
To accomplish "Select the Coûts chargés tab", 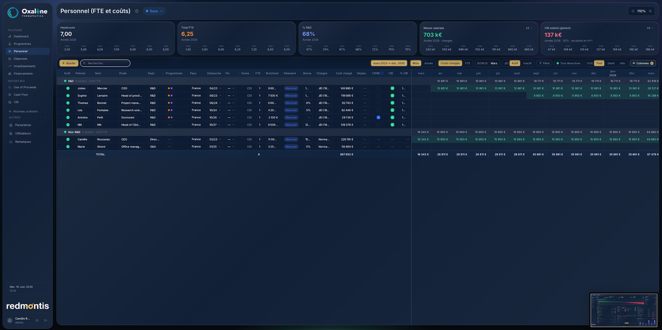I will [450, 63].
